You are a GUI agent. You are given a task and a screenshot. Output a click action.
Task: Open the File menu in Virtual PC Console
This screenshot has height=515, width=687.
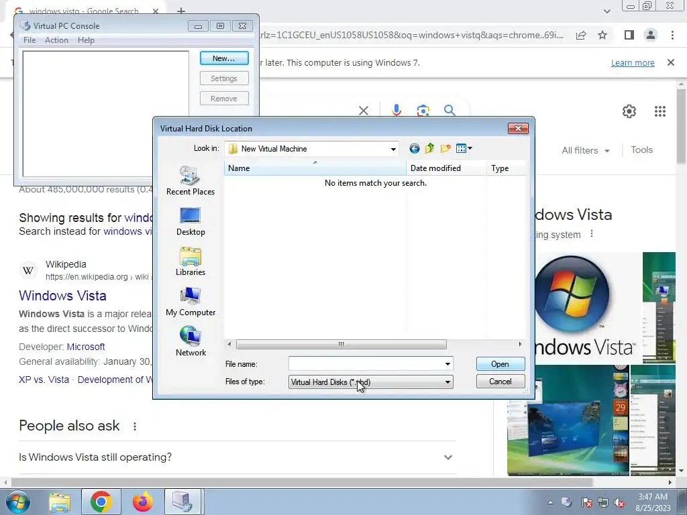coord(30,40)
